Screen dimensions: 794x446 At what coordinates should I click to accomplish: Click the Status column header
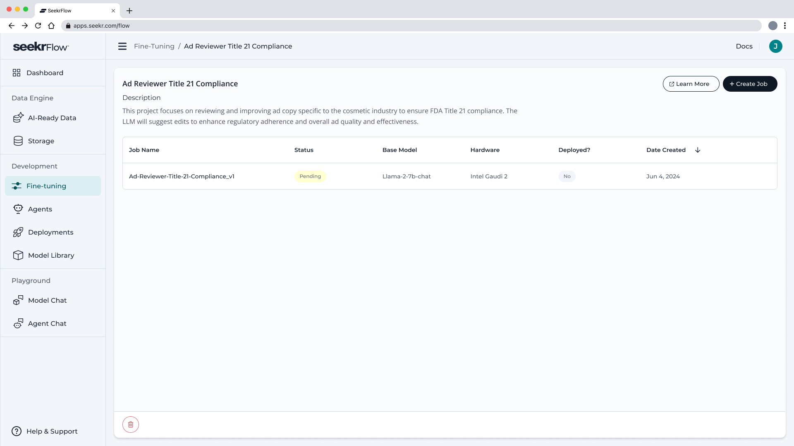click(304, 150)
